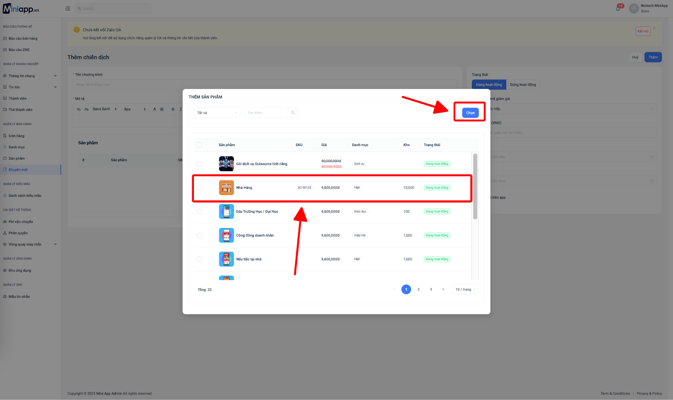
Task: Open Báo cáo bán hàng in sidebar
Action: coord(23,39)
